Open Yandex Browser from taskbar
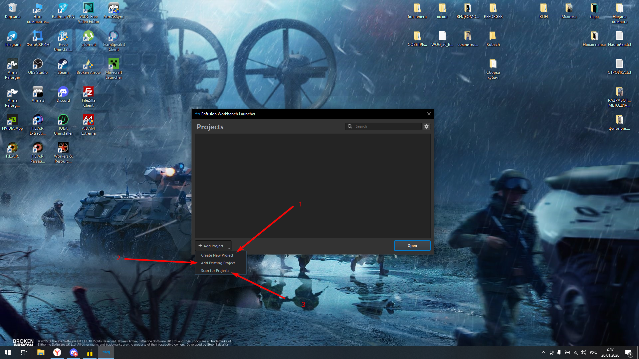 57,352
